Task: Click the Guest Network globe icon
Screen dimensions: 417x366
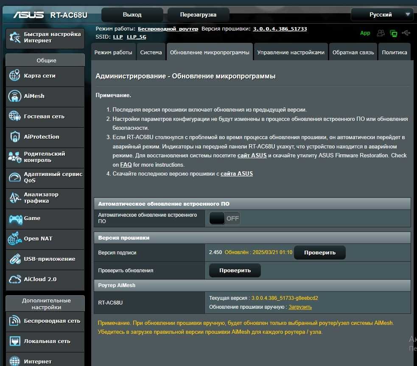Action: 14,116
